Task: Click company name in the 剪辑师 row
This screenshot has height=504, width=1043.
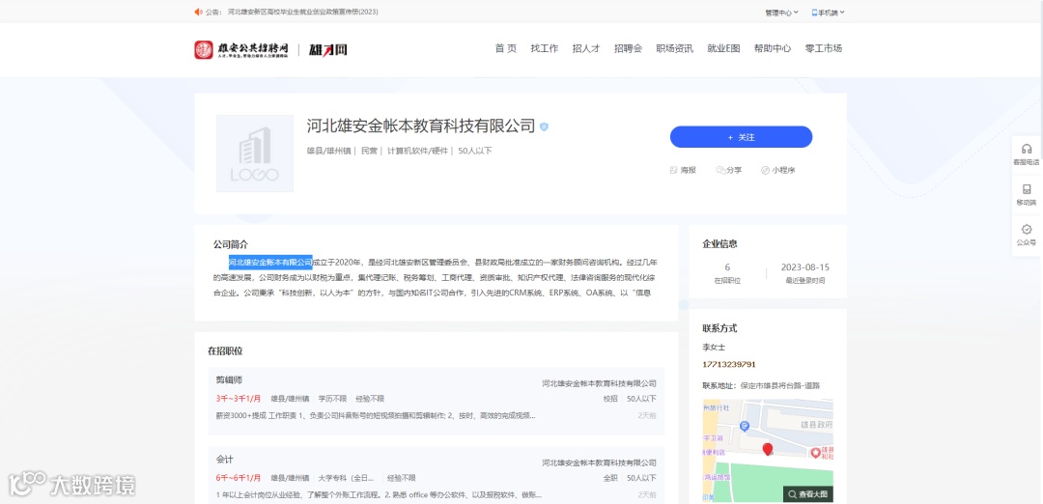Action: coord(600,383)
